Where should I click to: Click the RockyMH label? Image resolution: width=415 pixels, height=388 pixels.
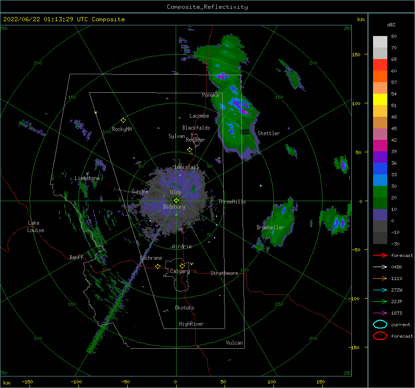click(122, 129)
